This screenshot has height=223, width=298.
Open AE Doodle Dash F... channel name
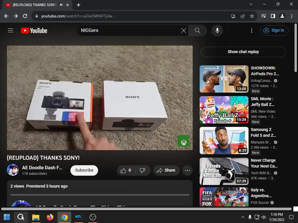[x=42, y=168]
